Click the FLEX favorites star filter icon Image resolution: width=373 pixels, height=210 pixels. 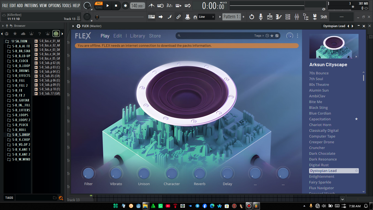click(272, 36)
